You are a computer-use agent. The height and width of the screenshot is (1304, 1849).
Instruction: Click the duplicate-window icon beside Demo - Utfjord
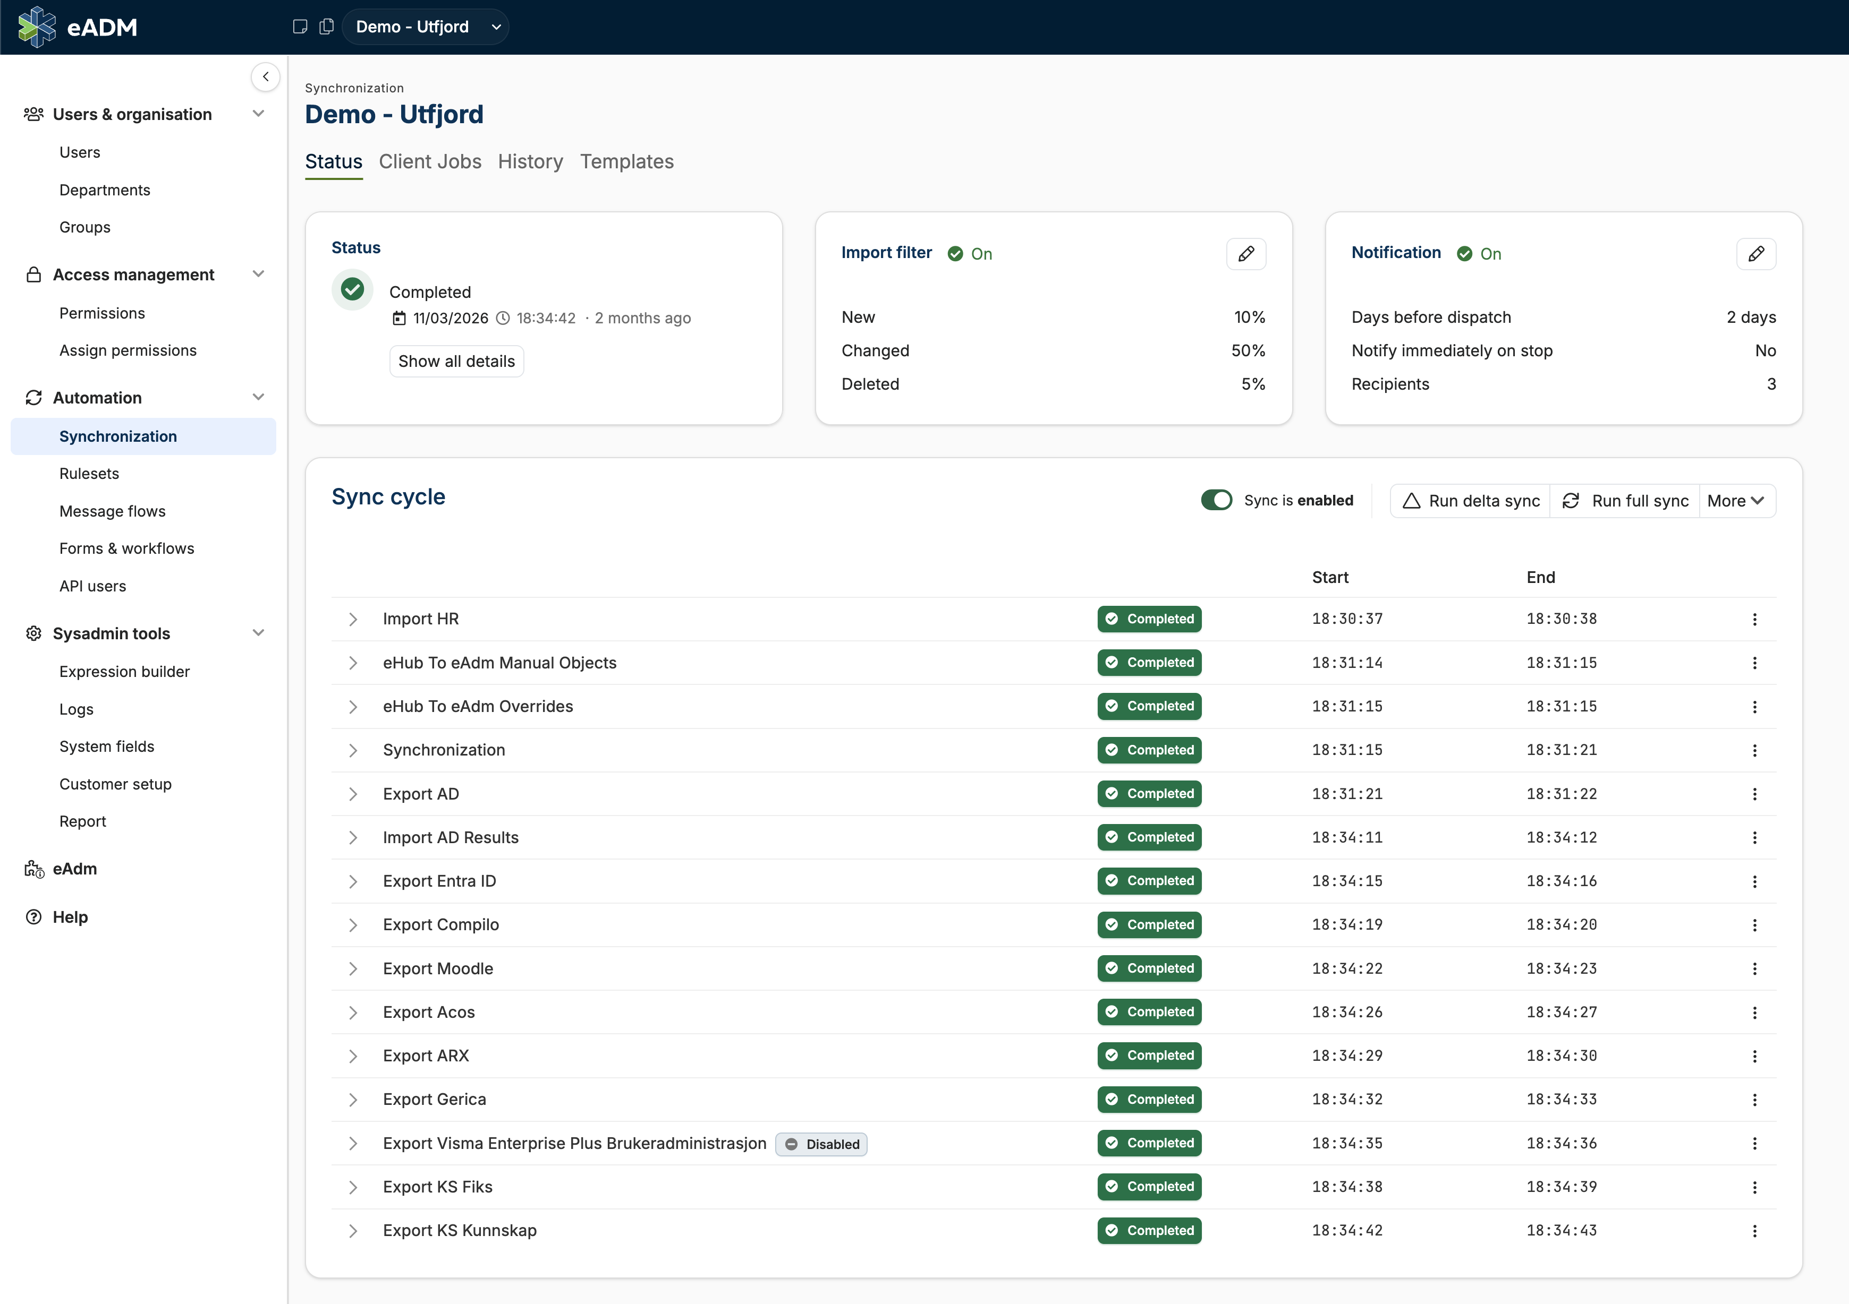[x=326, y=27]
